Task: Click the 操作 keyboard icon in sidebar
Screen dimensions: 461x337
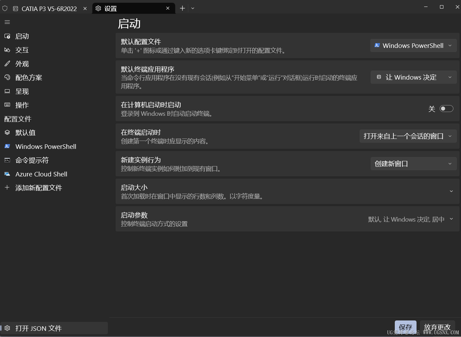Action: click(x=7, y=105)
